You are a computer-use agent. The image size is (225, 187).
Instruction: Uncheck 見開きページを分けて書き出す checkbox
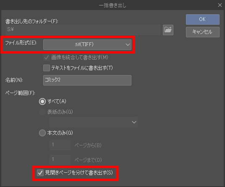tap(40, 173)
